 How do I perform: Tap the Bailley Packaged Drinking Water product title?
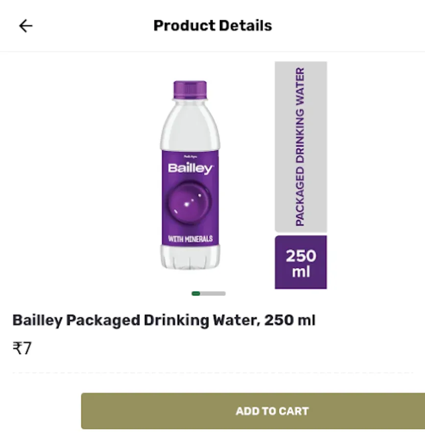[164, 320]
